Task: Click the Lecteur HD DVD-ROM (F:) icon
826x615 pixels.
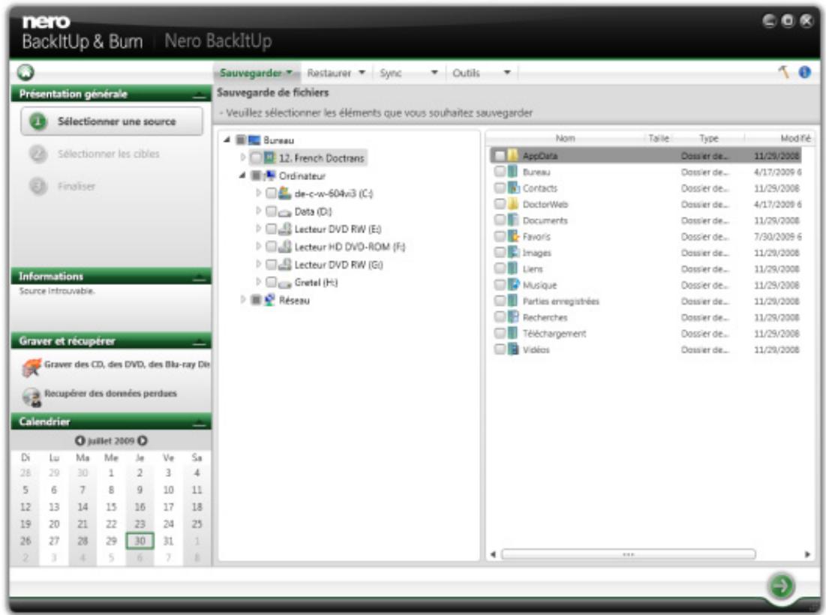Action: [285, 247]
